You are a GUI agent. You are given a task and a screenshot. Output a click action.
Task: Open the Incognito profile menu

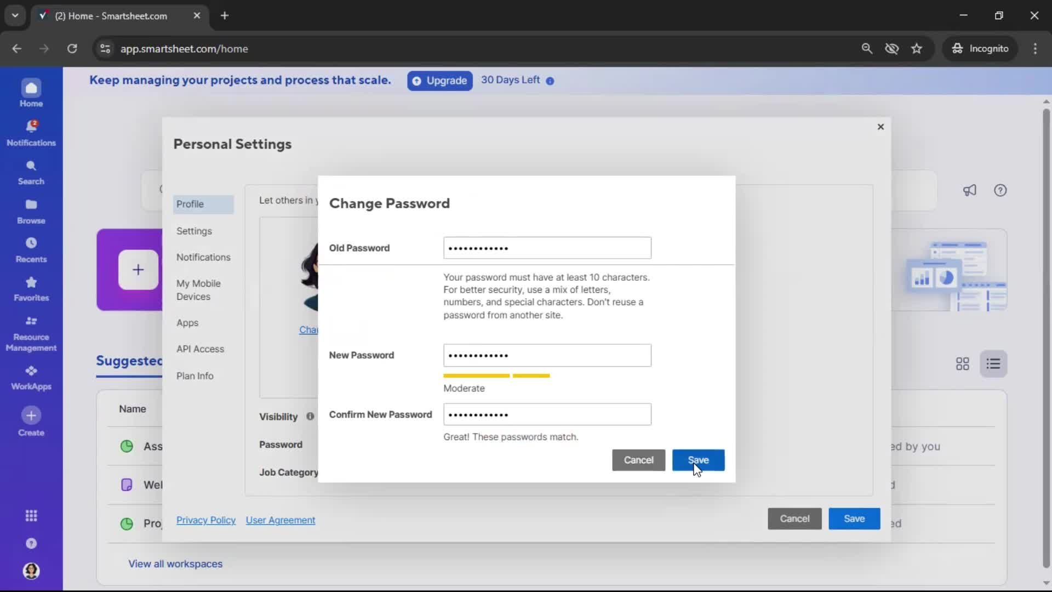click(980, 48)
